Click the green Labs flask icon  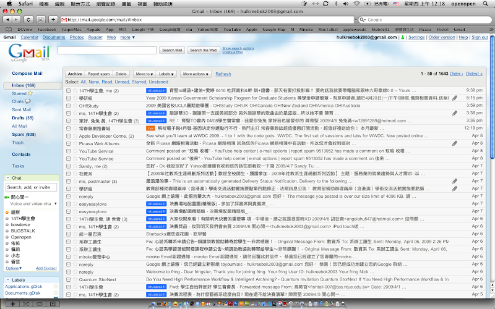pos(403,37)
